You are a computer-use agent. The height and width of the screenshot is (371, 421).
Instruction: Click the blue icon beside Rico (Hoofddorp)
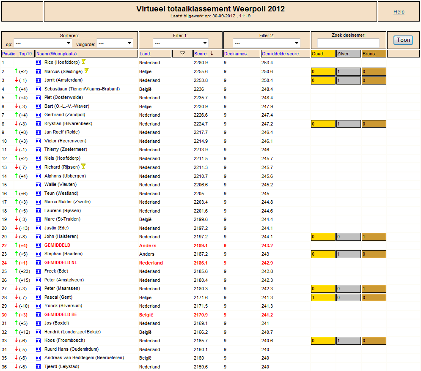[39, 63]
